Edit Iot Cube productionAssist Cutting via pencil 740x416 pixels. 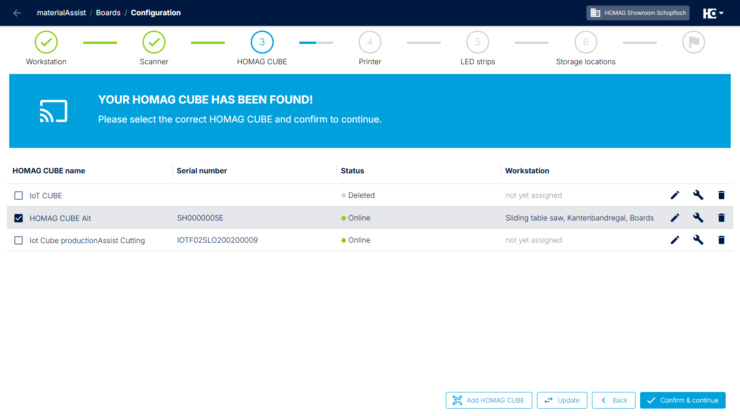coord(675,240)
